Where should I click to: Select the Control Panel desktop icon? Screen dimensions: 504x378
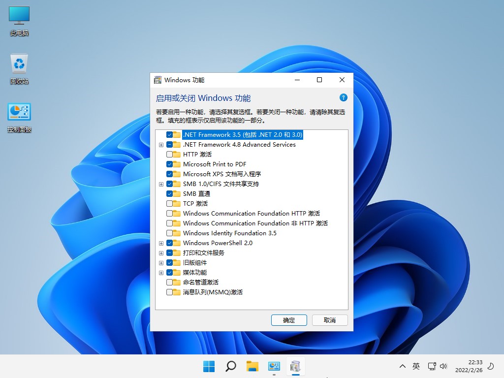click(19, 117)
